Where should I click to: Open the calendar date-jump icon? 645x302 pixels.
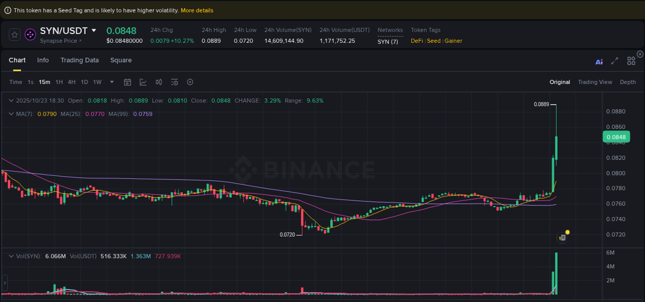coord(127,82)
